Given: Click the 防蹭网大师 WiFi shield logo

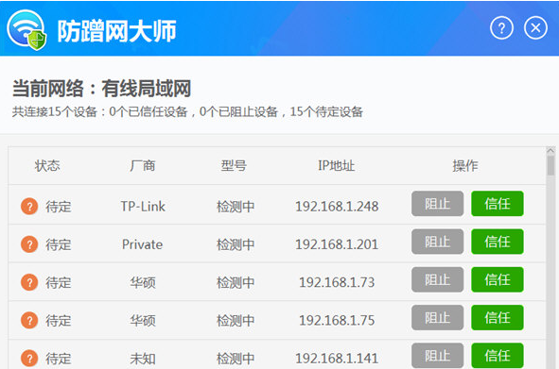Looking at the screenshot, I should point(27,30).
